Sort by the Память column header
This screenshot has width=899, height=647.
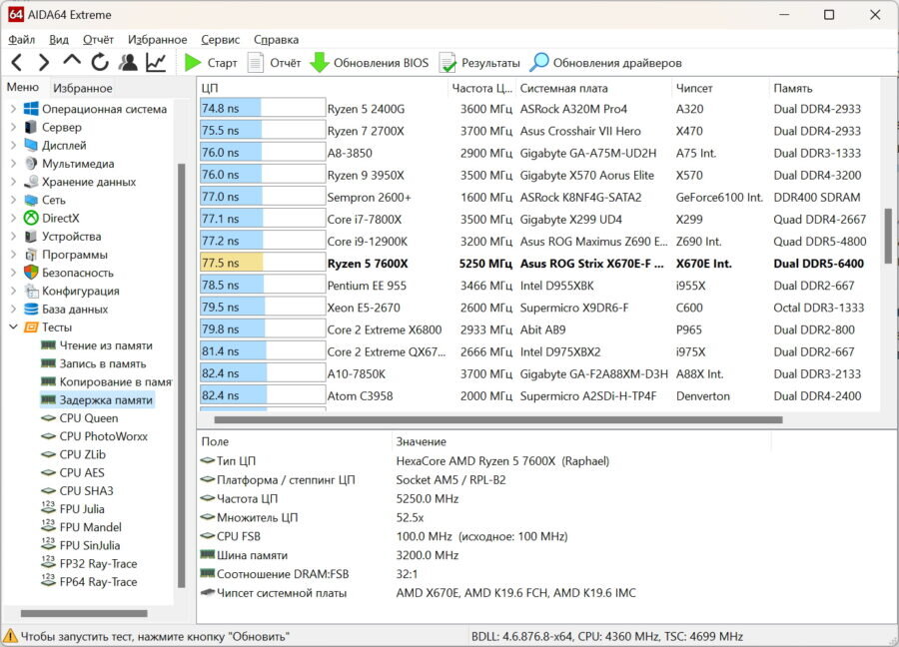(823, 88)
